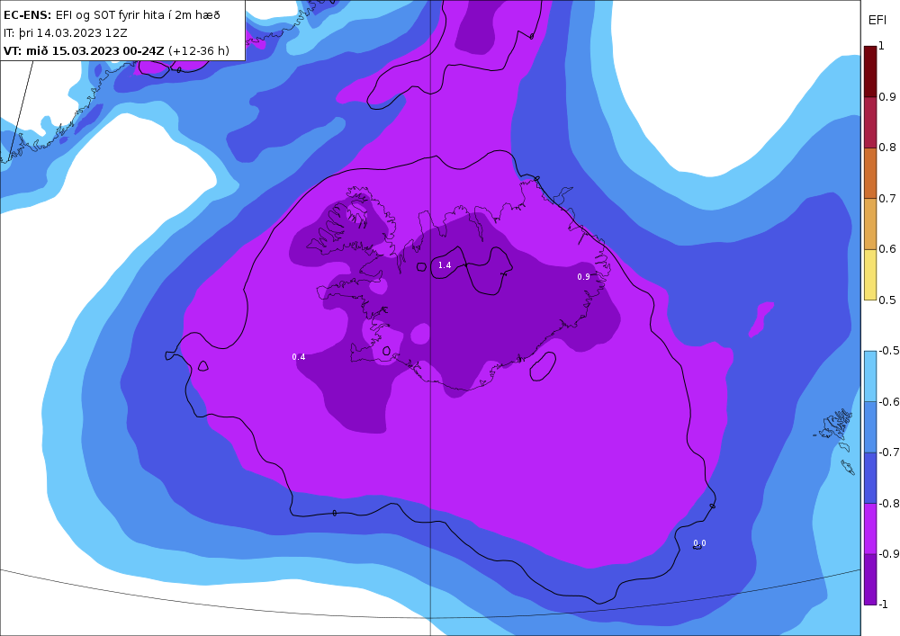Click the SOT contour label 0.9

(583, 276)
